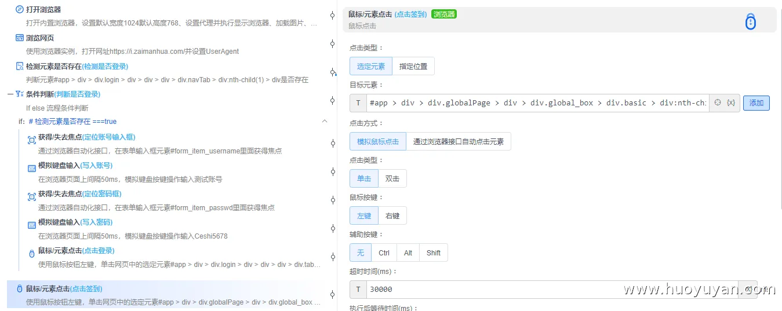Click the search-document icon beside 检测元素是否存在
The height and width of the screenshot is (311, 782).
(x=20, y=66)
